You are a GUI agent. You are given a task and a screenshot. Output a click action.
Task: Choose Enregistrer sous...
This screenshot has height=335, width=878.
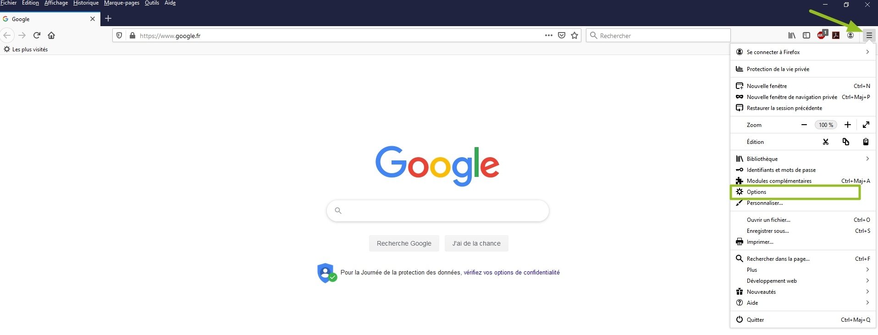pos(803,231)
